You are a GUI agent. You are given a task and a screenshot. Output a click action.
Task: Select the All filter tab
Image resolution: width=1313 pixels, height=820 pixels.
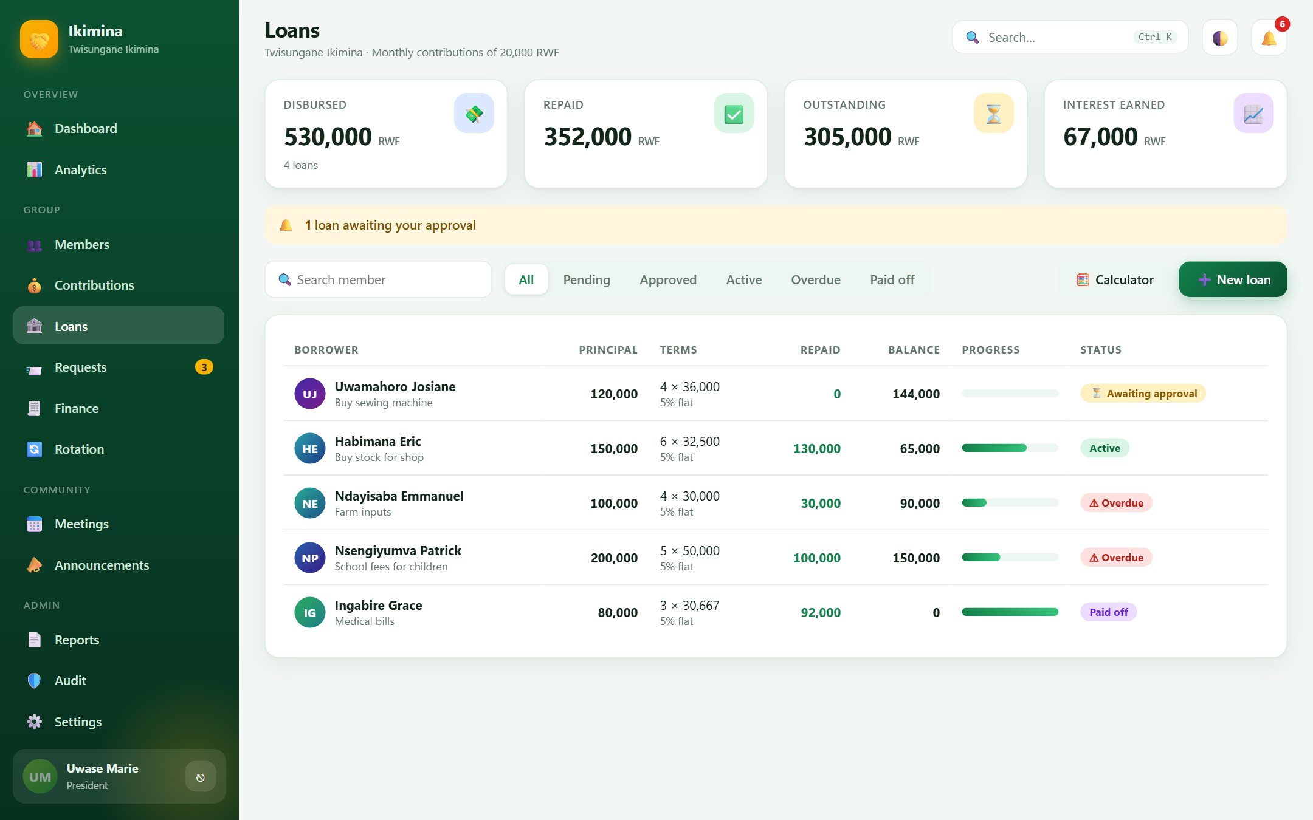[x=526, y=279]
